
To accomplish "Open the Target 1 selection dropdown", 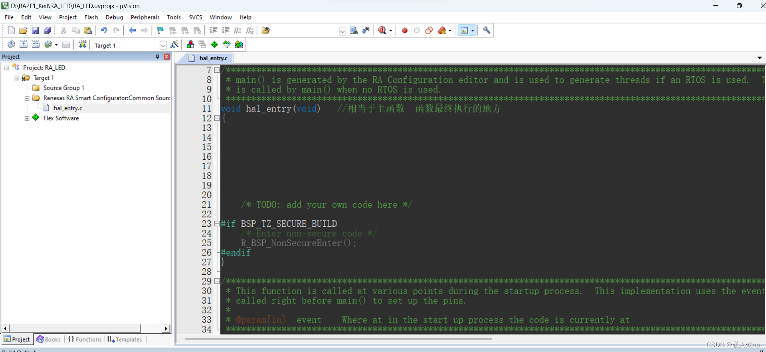I will point(163,45).
